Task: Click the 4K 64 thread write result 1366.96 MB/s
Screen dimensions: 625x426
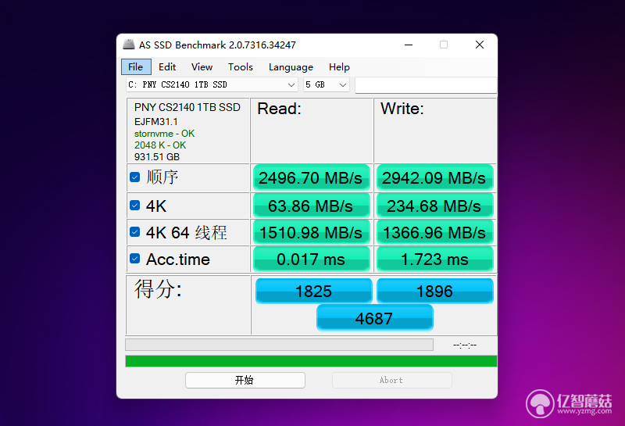Action: tap(434, 232)
